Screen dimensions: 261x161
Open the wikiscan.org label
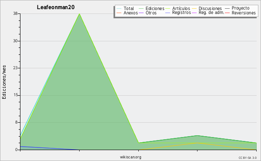pyautogui.click(x=130, y=157)
